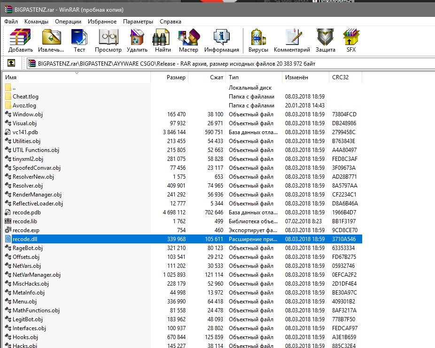
Task: Open the Операции menu
Action: [x=68, y=22]
